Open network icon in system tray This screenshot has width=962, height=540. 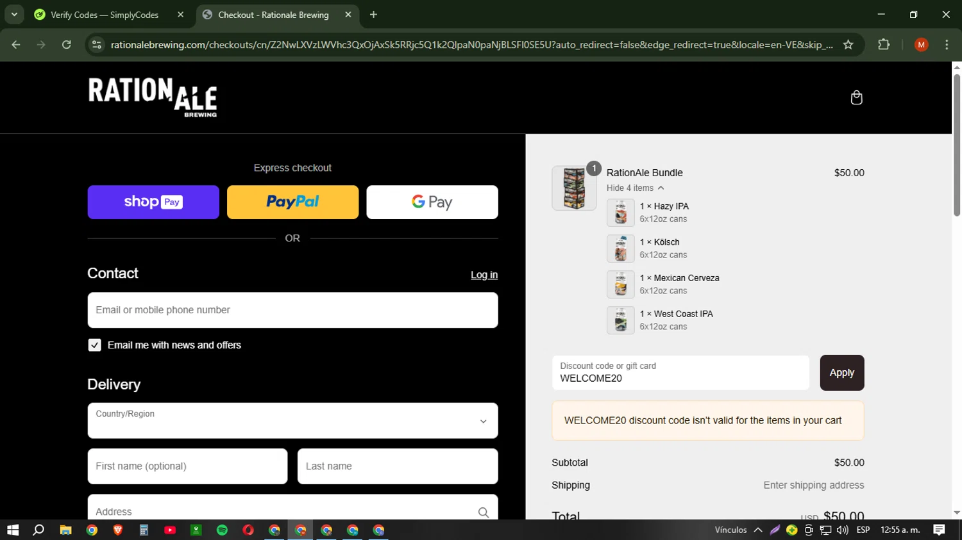(825, 530)
